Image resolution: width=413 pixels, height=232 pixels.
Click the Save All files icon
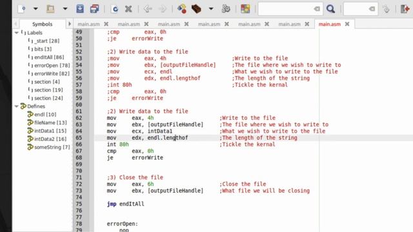coord(95,9)
